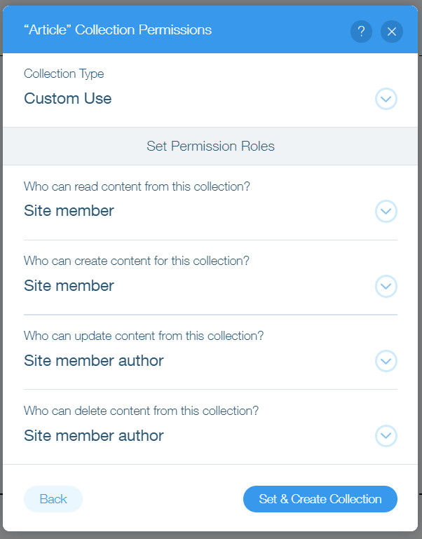Click 'Who can update content' label

pos(144,336)
